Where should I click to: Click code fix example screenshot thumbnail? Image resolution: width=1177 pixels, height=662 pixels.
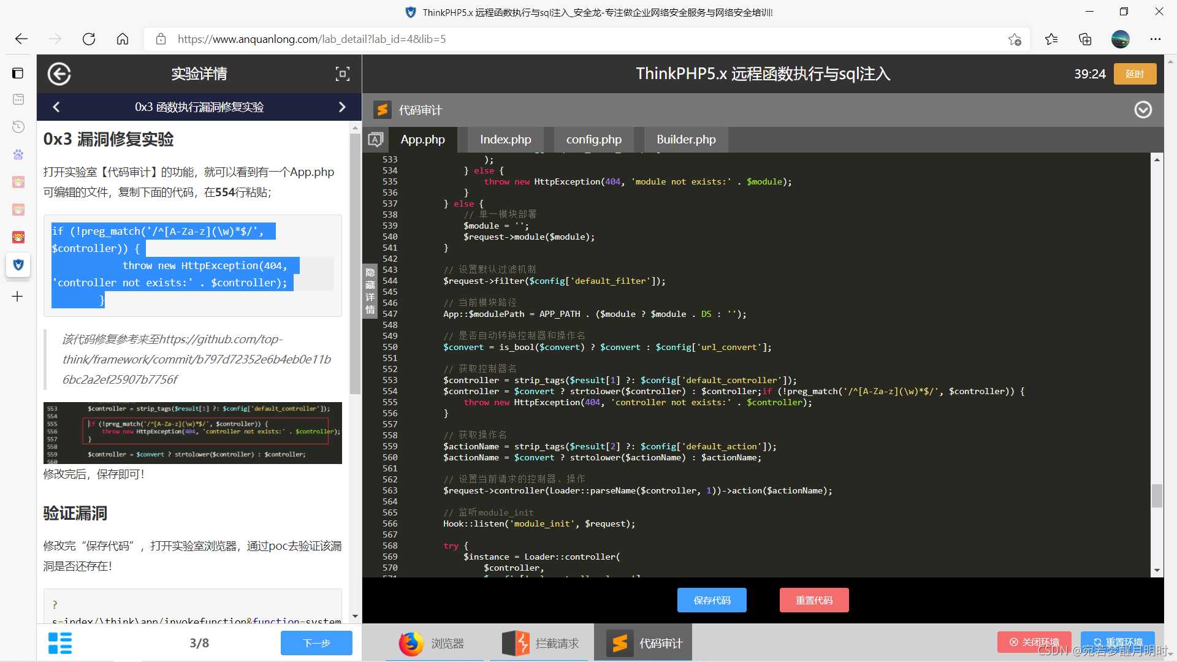coord(192,433)
